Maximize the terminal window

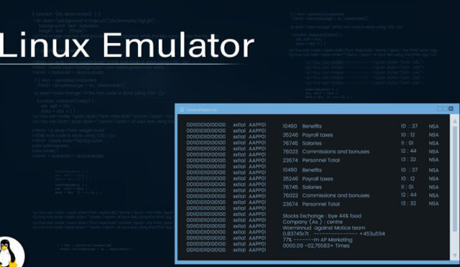pos(445,108)
